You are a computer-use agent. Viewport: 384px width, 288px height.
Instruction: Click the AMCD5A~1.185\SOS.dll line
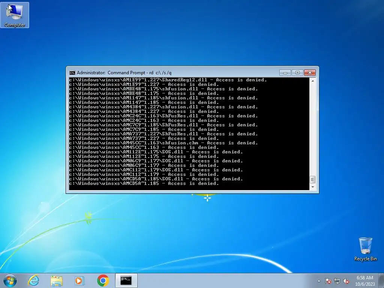coord(156,179)
